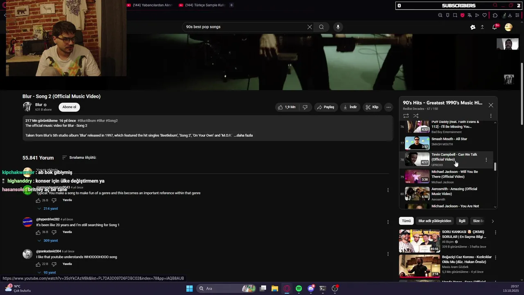
Task: Open playlist panel three-dot menu
Action: coord(491,116)
